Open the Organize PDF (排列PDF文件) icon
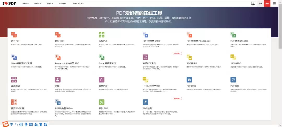The height and width of the screenshot is (127, 282). click(x=14, y=102)
